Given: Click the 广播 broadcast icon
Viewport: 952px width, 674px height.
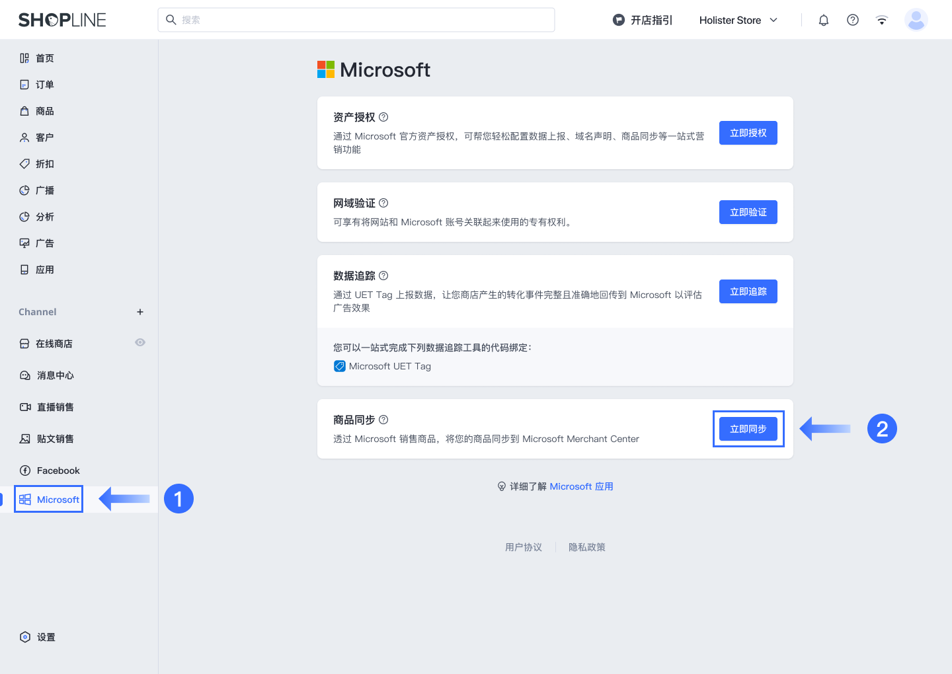Looking at the screenshot, I should 24,190.
